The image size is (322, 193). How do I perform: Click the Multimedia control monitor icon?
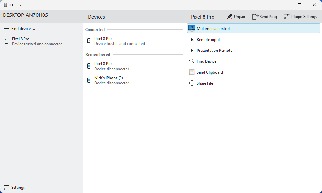point(192,28)
